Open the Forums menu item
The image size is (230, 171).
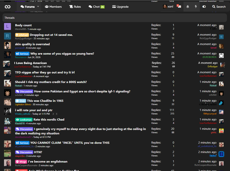pos(27,7)
